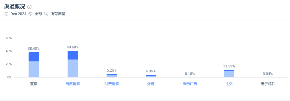290x101 pixels.
Task: Open the 外链 channel link
Action: [151, 84]
